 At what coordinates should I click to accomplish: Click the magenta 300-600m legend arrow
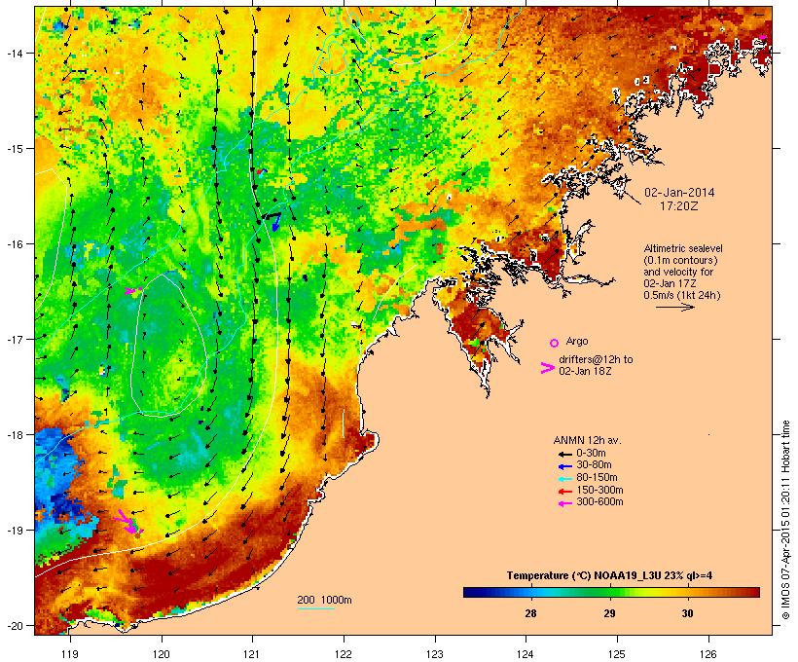click(564, 503)
